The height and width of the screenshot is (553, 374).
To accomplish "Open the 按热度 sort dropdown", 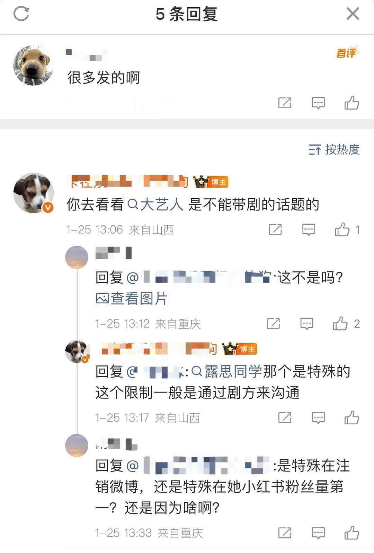I will pyautogui.click(x=334, y=149).
